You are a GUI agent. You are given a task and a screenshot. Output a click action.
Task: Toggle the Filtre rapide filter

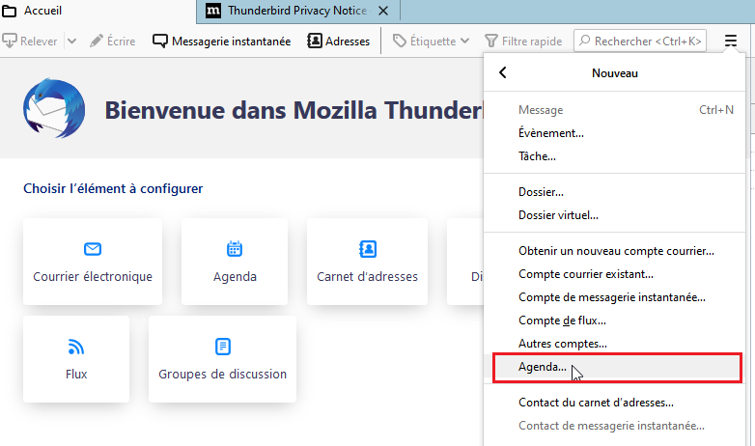pos(522,42)
